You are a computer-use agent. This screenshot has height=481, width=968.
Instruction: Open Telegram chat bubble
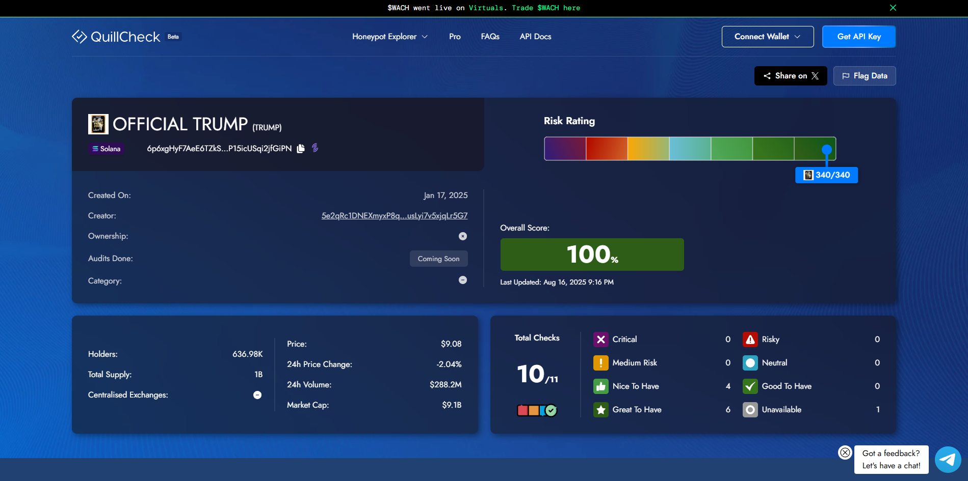click(948, 460)
